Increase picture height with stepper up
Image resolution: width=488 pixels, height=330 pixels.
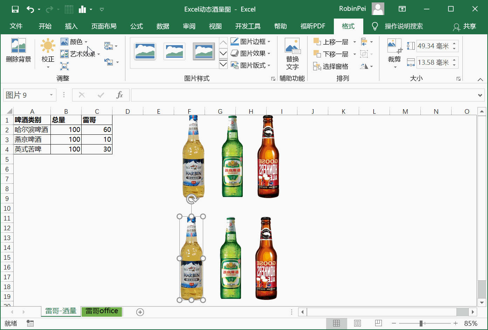pyautogui.click(x=454, y=43)
